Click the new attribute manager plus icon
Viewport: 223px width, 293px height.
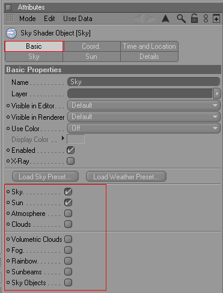pos(216,19)
